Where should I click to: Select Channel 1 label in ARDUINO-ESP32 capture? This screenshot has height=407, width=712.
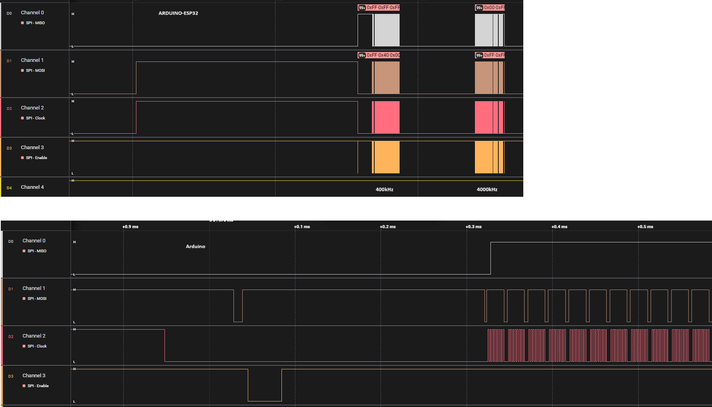(32, 60)
